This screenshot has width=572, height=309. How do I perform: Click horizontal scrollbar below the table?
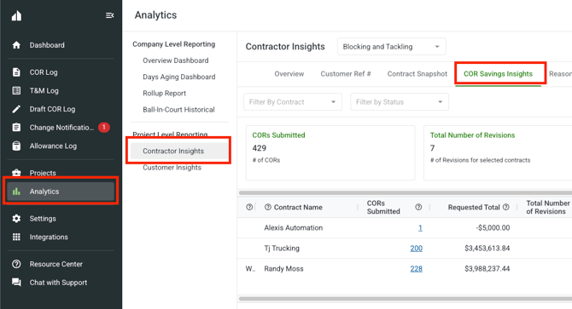point(406,299)
